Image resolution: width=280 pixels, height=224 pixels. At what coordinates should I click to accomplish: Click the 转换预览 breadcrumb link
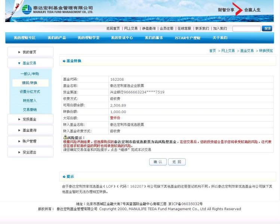(x=266, y=51)
